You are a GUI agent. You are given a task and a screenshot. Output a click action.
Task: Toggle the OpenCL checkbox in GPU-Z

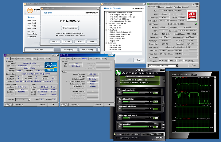(160, 61)
